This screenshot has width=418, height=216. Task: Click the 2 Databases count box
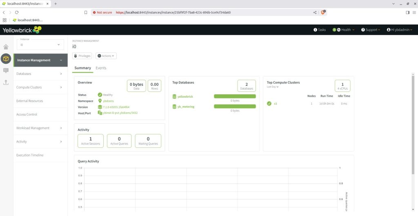(247, 86)
